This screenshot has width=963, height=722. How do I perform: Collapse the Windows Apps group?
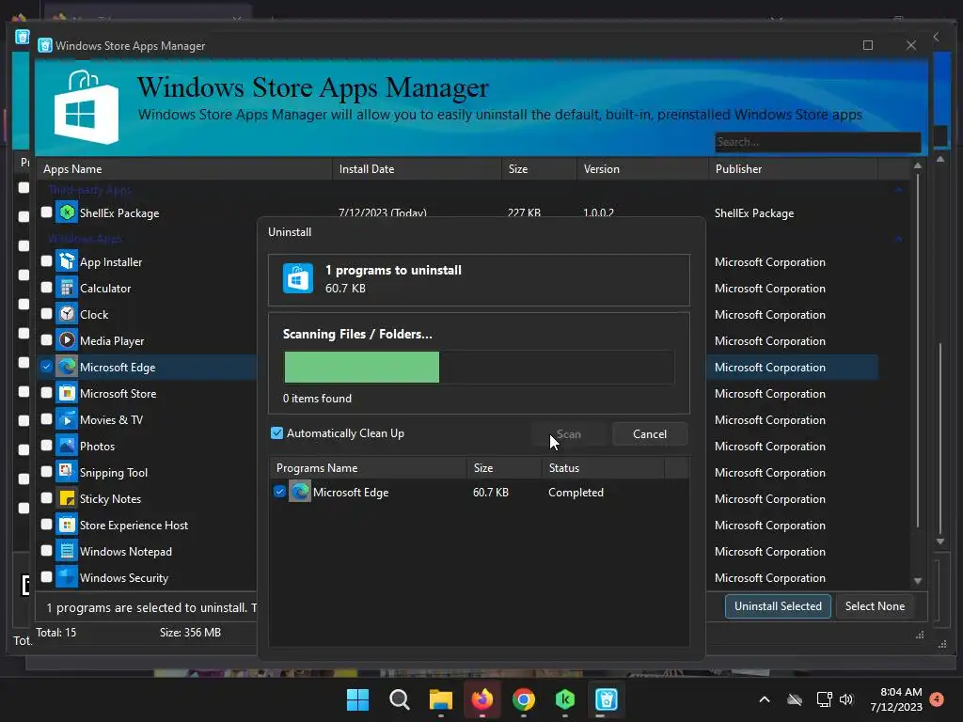pos(898,238)
